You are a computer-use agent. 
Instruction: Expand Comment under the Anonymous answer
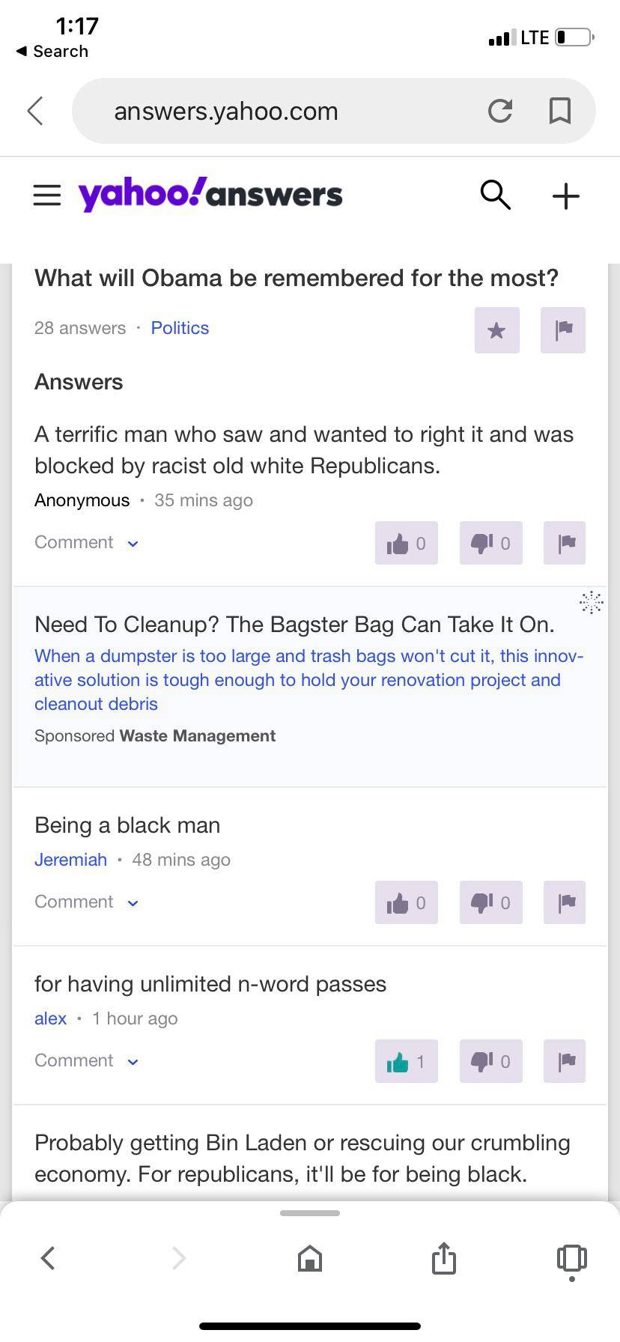pyautogui.click(x=86, y=542)
